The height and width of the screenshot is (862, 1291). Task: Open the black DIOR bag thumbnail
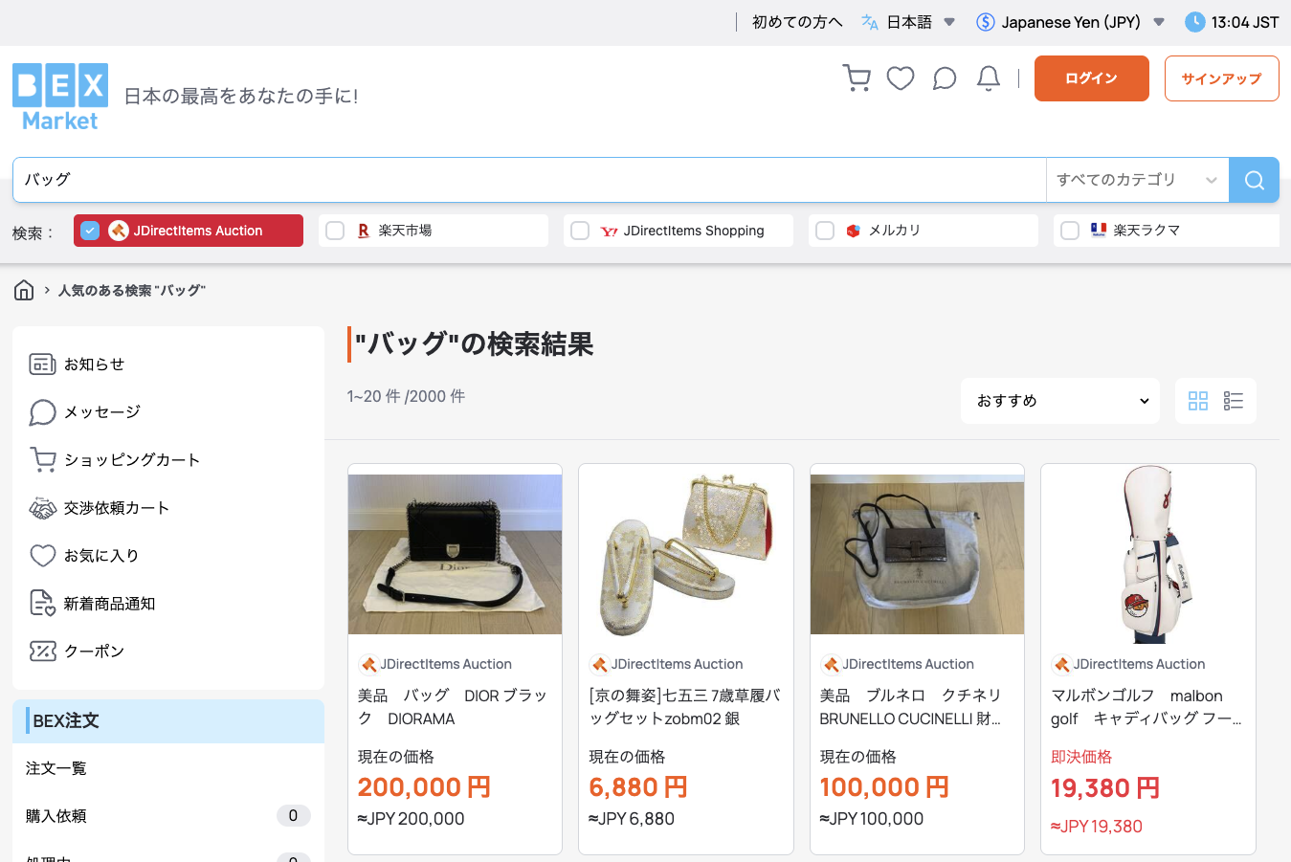tap(455, 554)
